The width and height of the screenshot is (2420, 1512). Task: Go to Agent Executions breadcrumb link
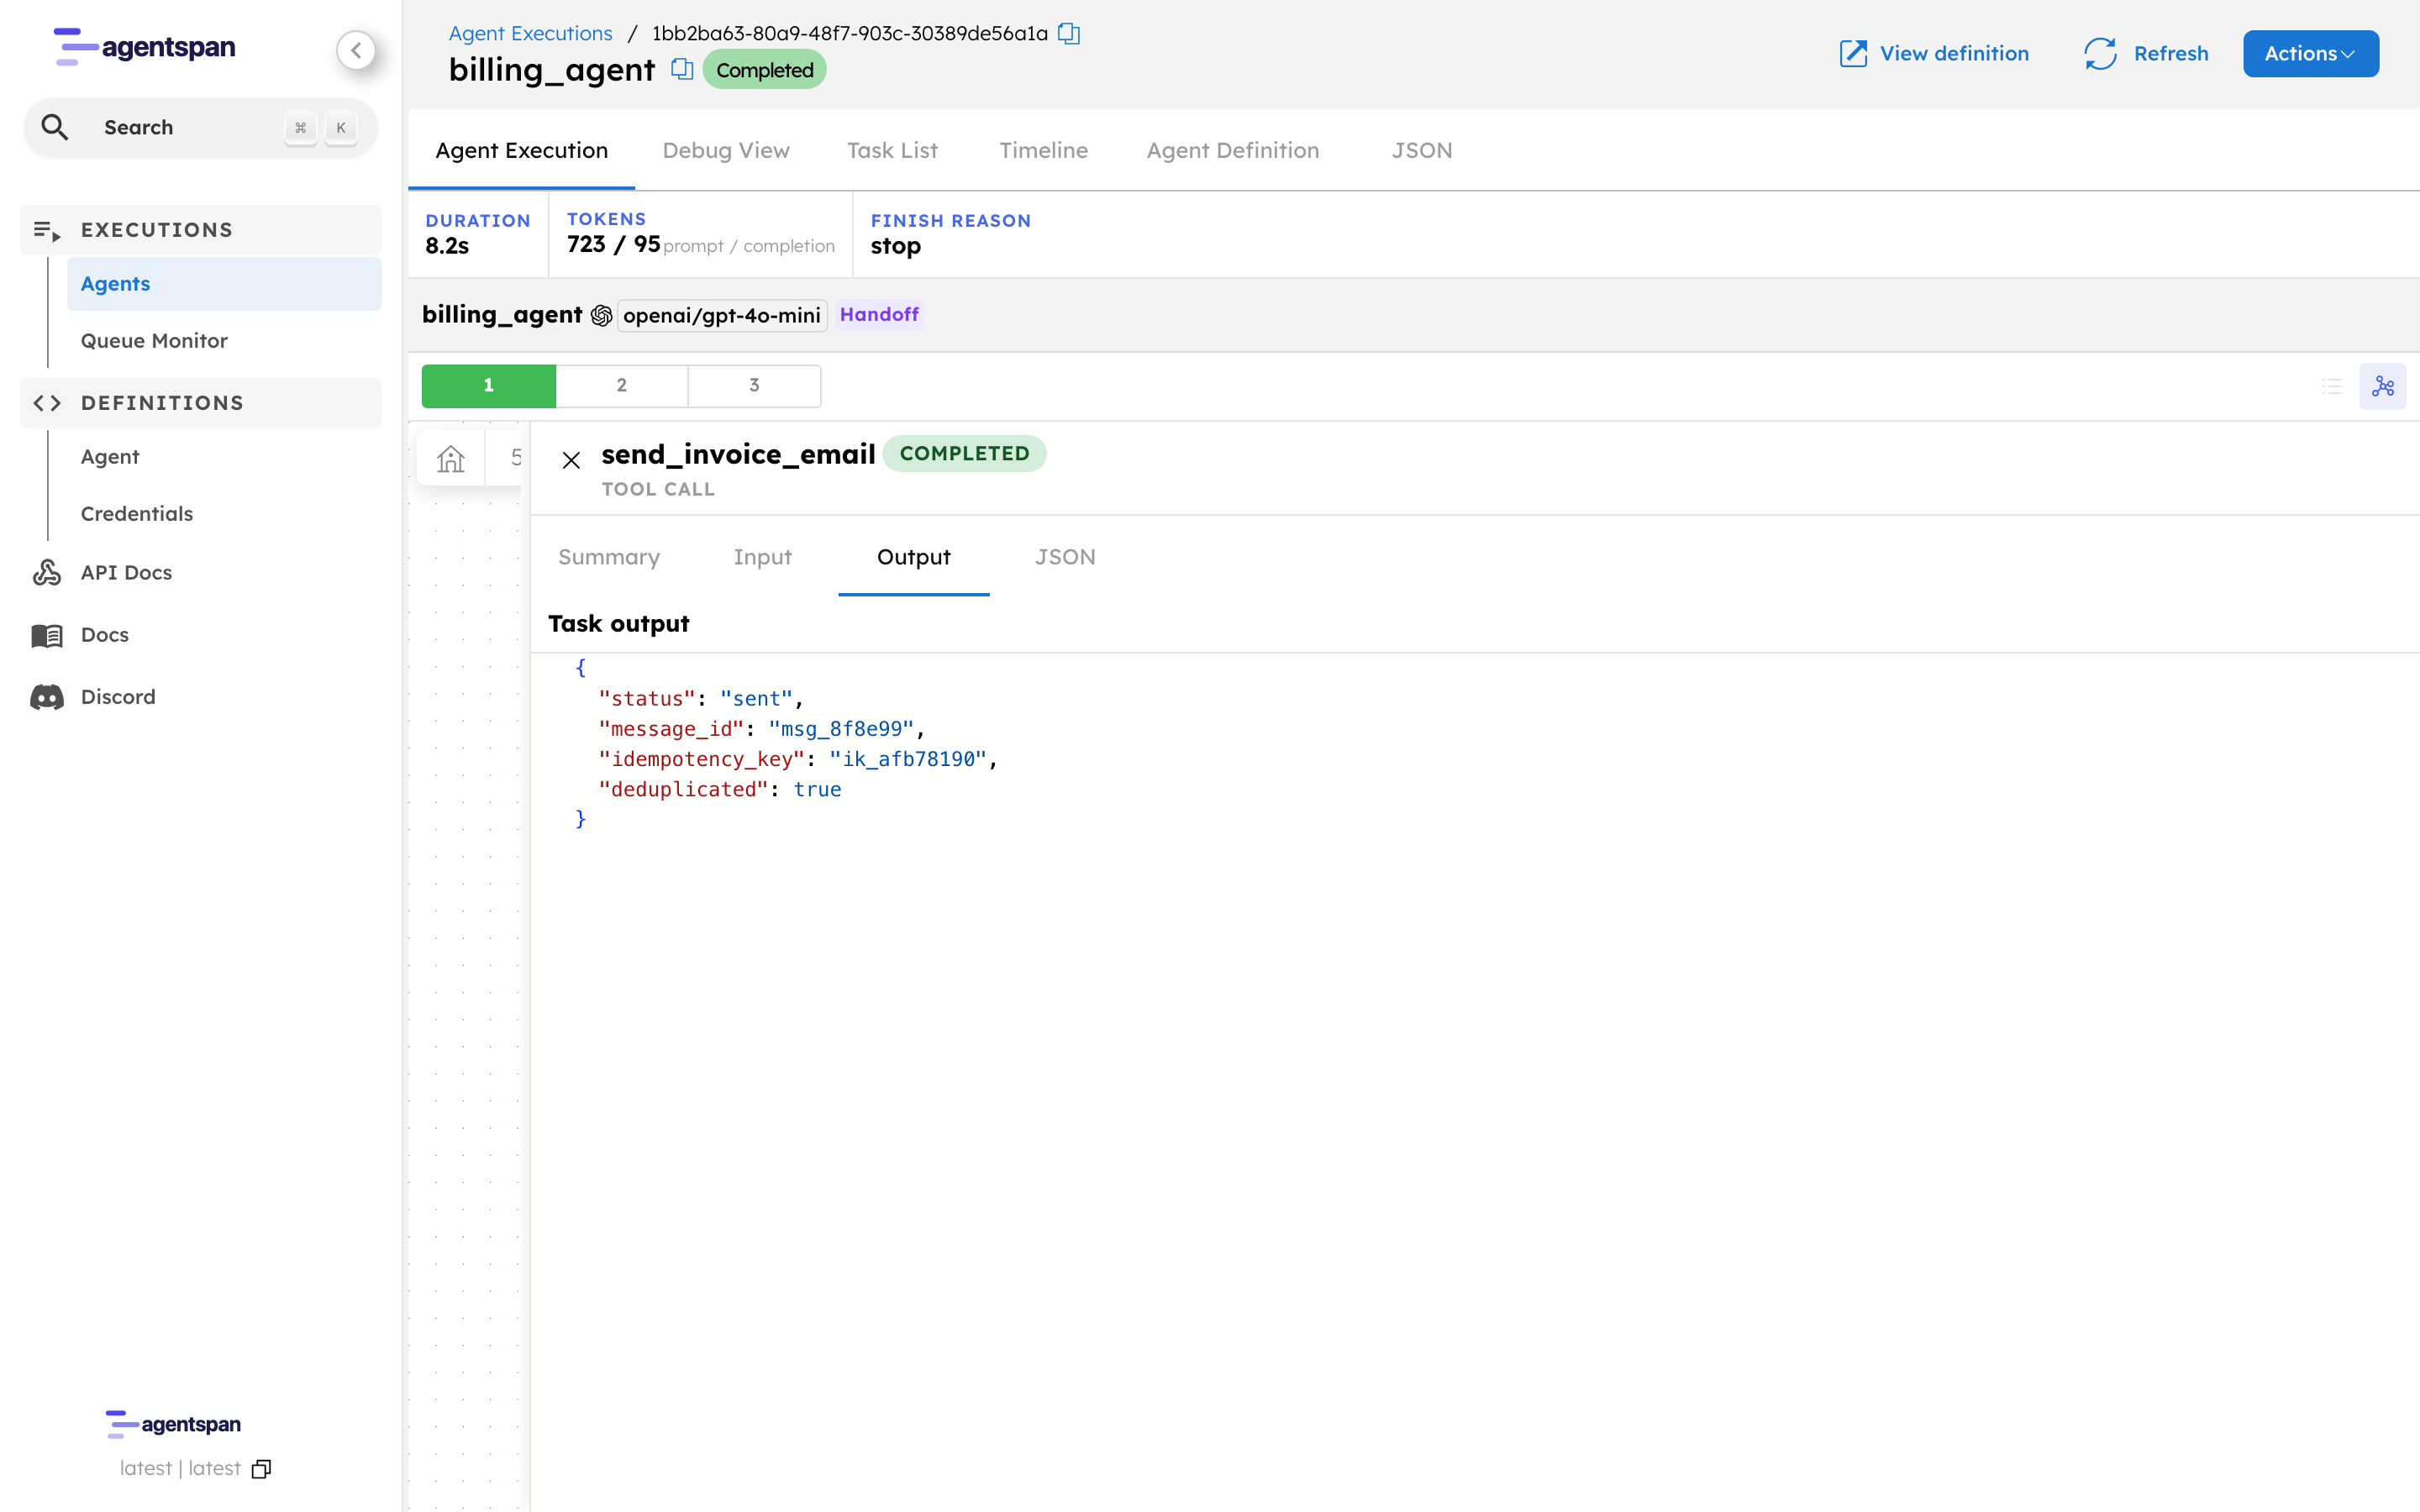[x=530, y=33]
